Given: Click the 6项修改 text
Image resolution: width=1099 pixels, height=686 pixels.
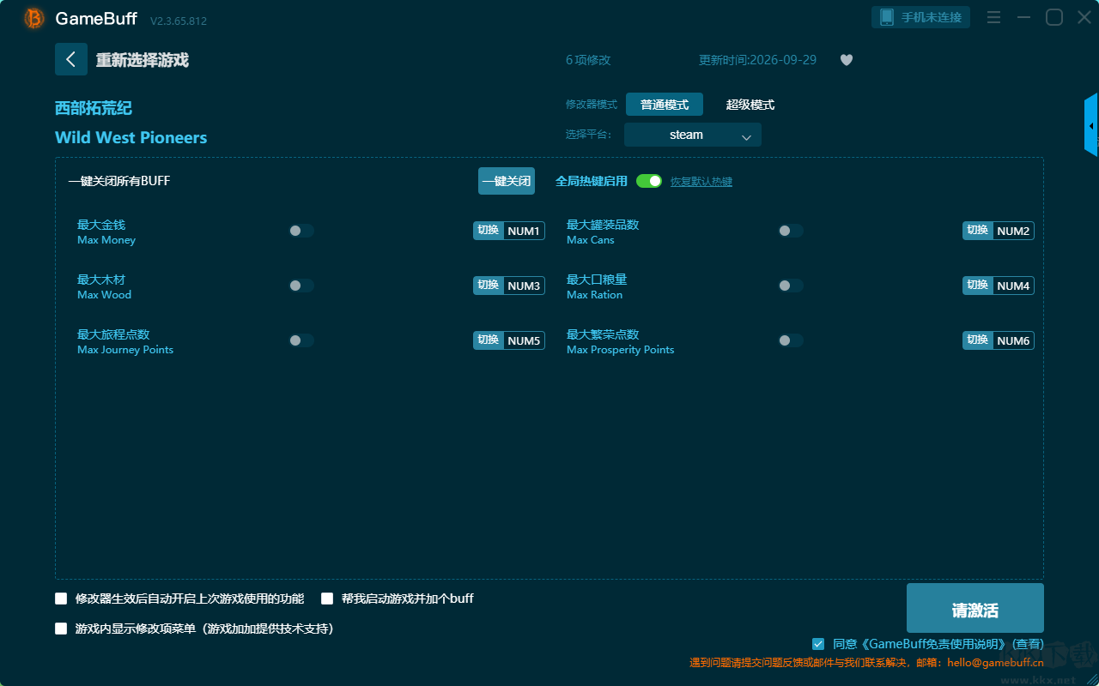Looking at the screenshot, I should click(x=588, y=60).
